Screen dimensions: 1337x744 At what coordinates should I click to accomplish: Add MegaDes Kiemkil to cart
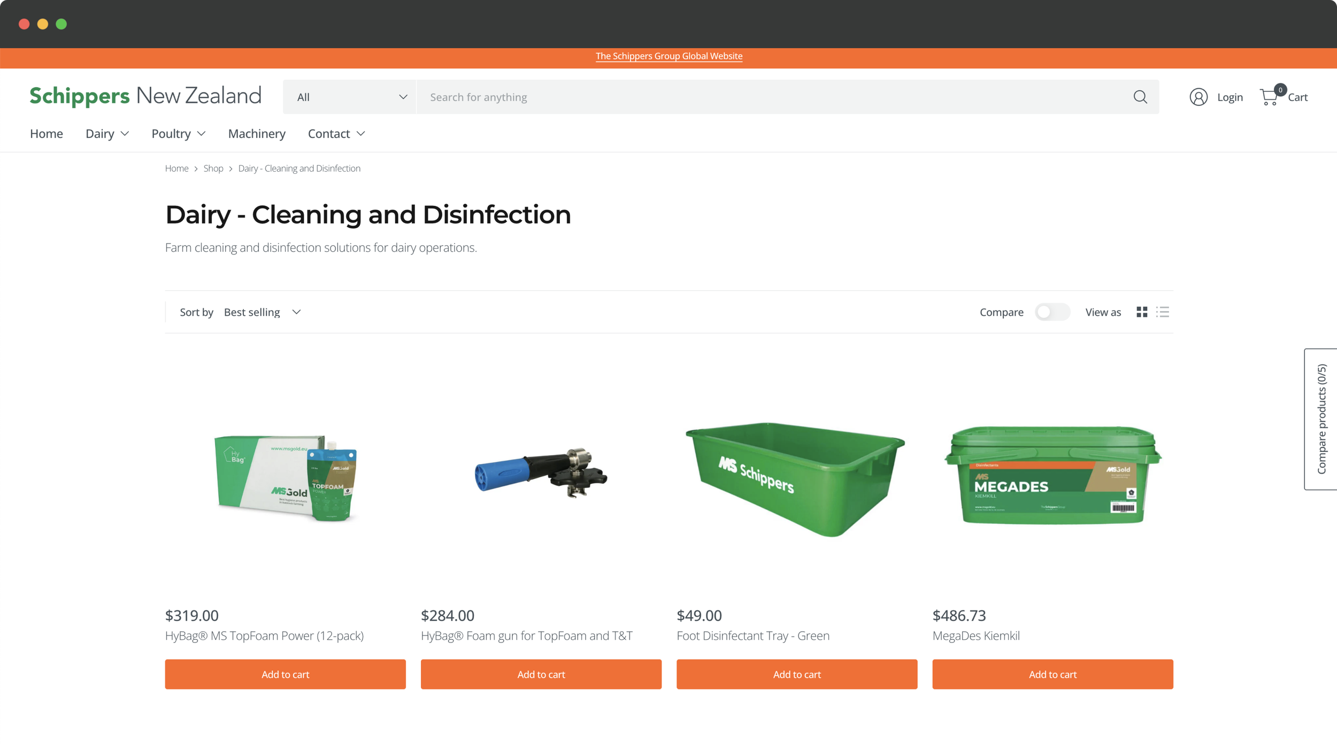(1052, 674)
